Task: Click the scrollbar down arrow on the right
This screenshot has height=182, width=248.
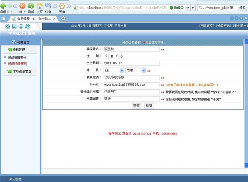Action: pyautogui.click(x=246, y=165)
